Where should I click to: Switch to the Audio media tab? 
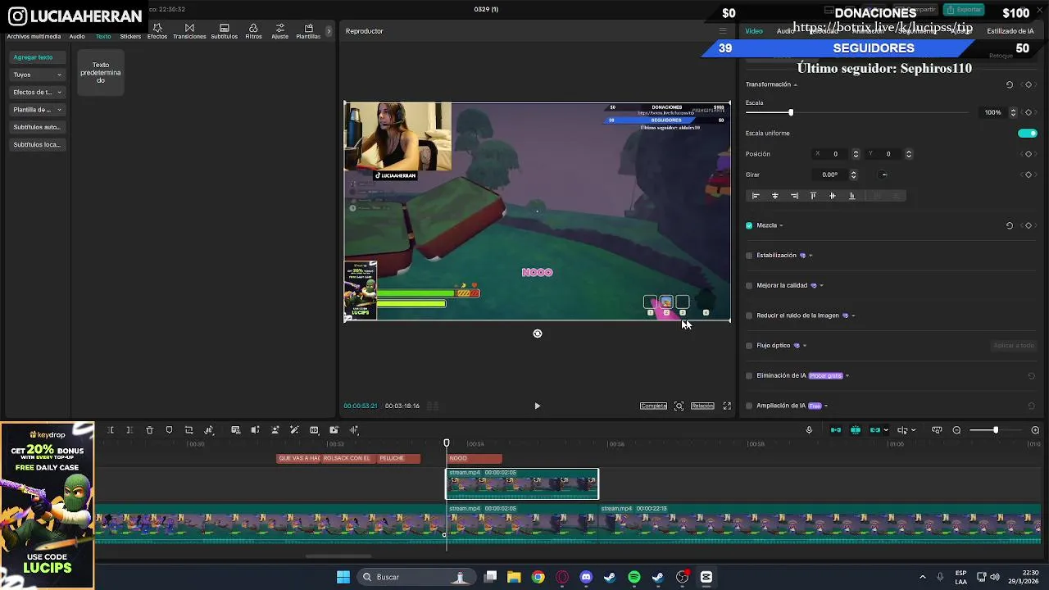pyautogui.click(x=77, y=36)
